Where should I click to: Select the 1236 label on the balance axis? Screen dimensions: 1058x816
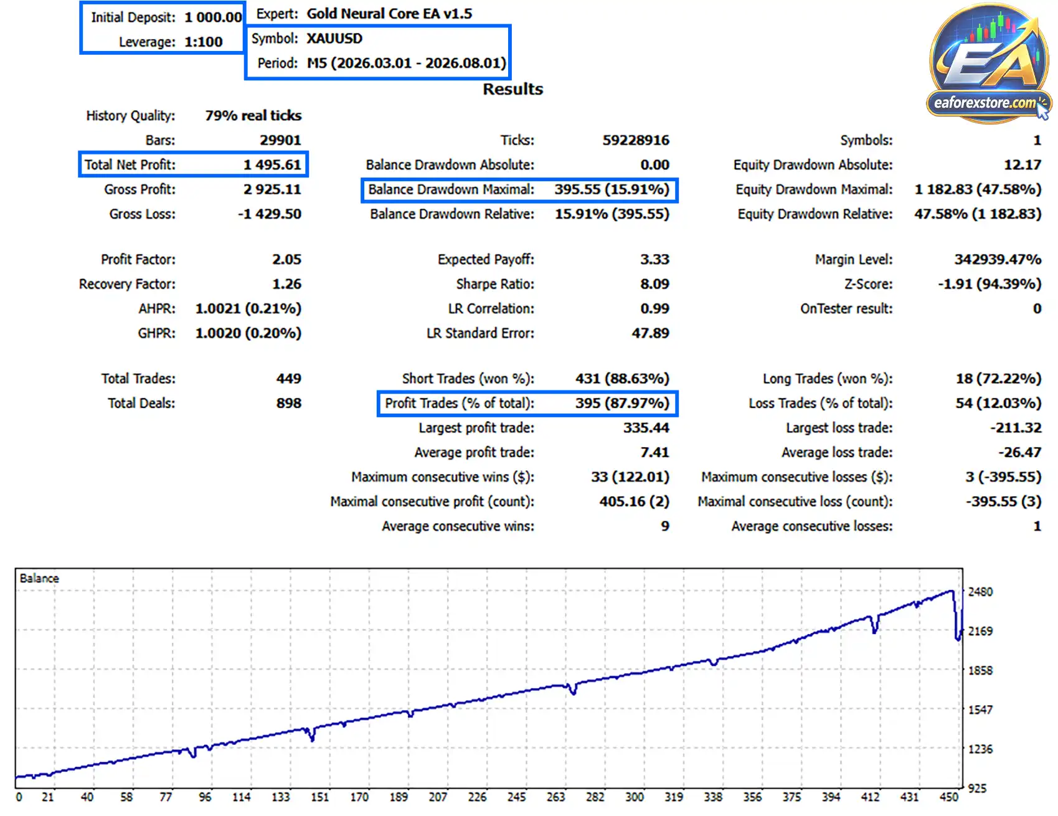point(980,749)
